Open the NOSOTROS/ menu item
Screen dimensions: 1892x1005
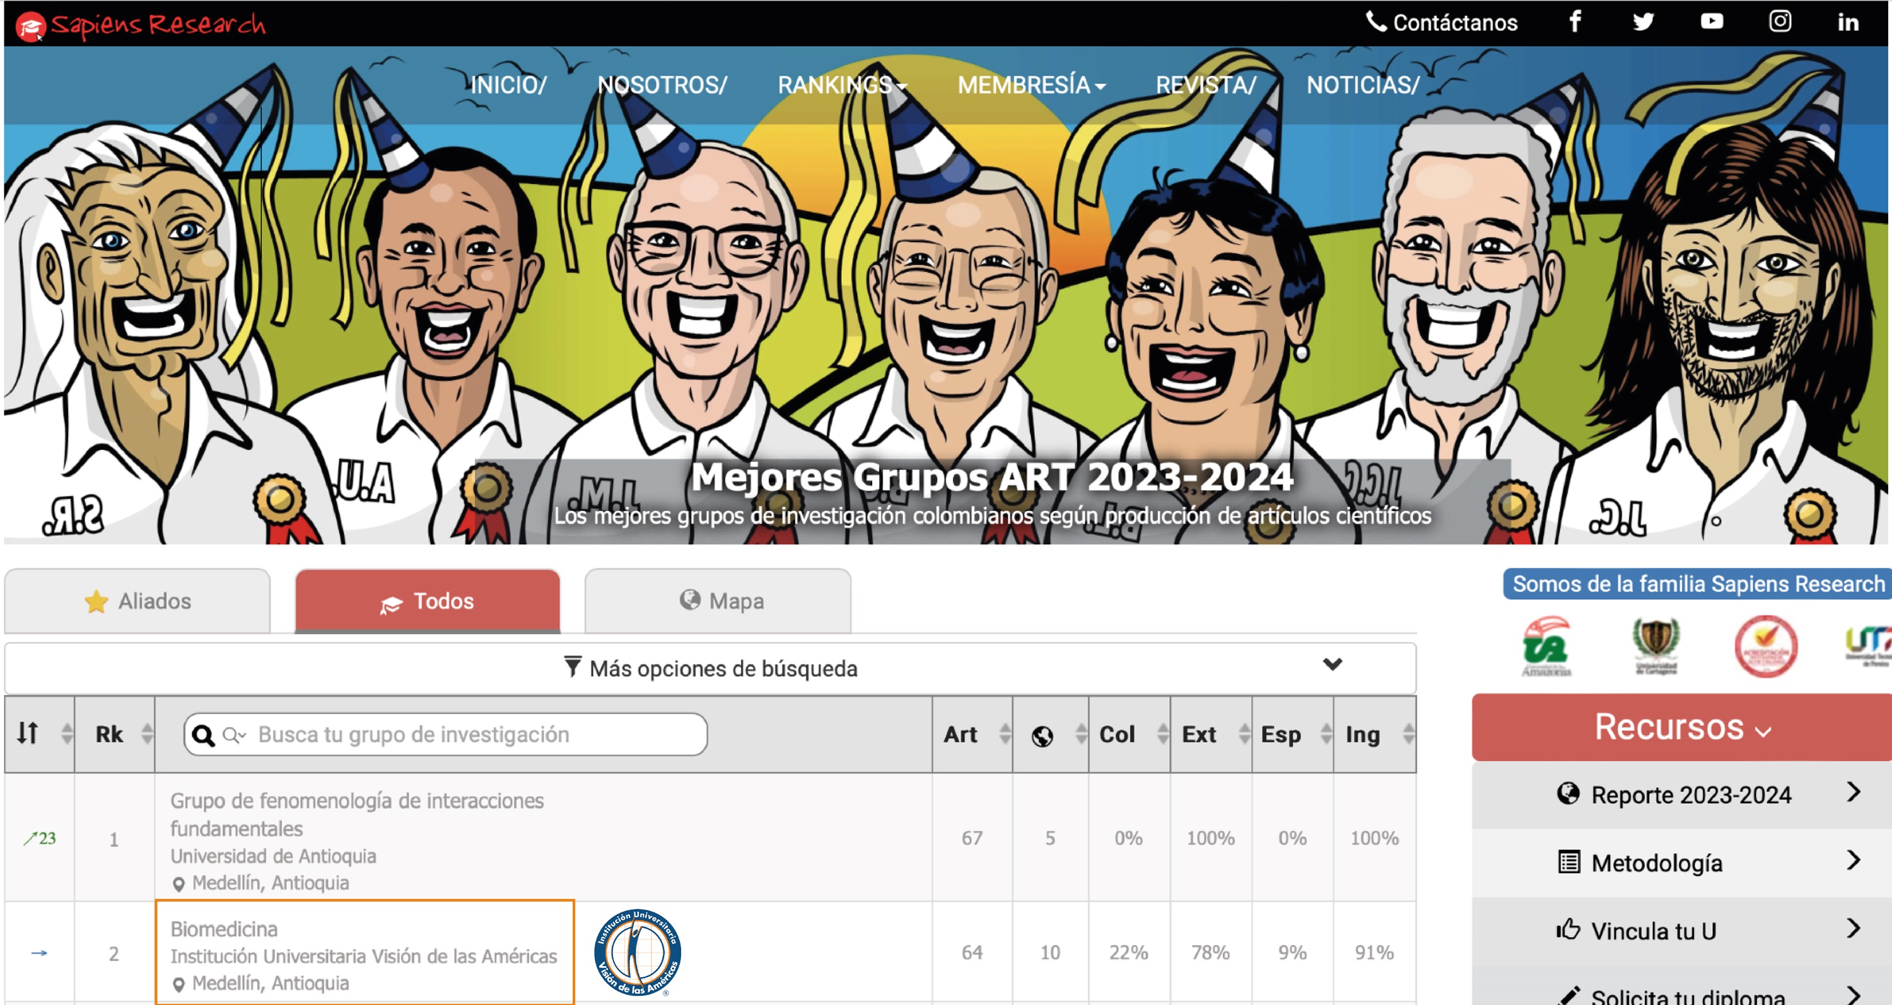point(662,85)
